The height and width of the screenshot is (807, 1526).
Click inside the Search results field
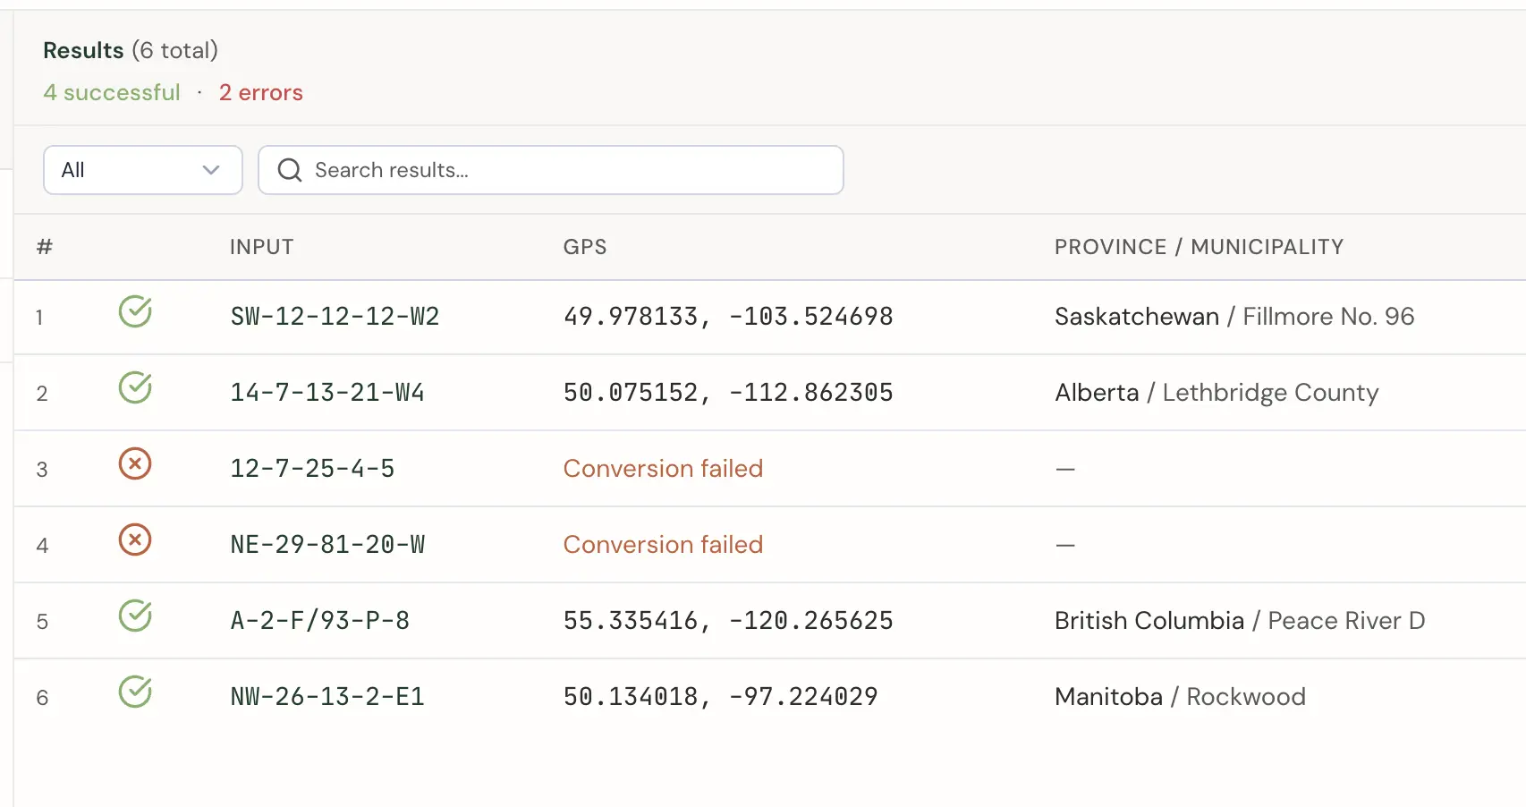pos(550,170)
